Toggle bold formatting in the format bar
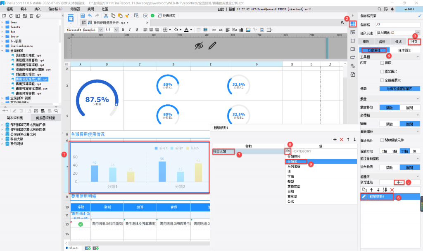The height and width of the screenshot is (251, 423). pos(124,30)
